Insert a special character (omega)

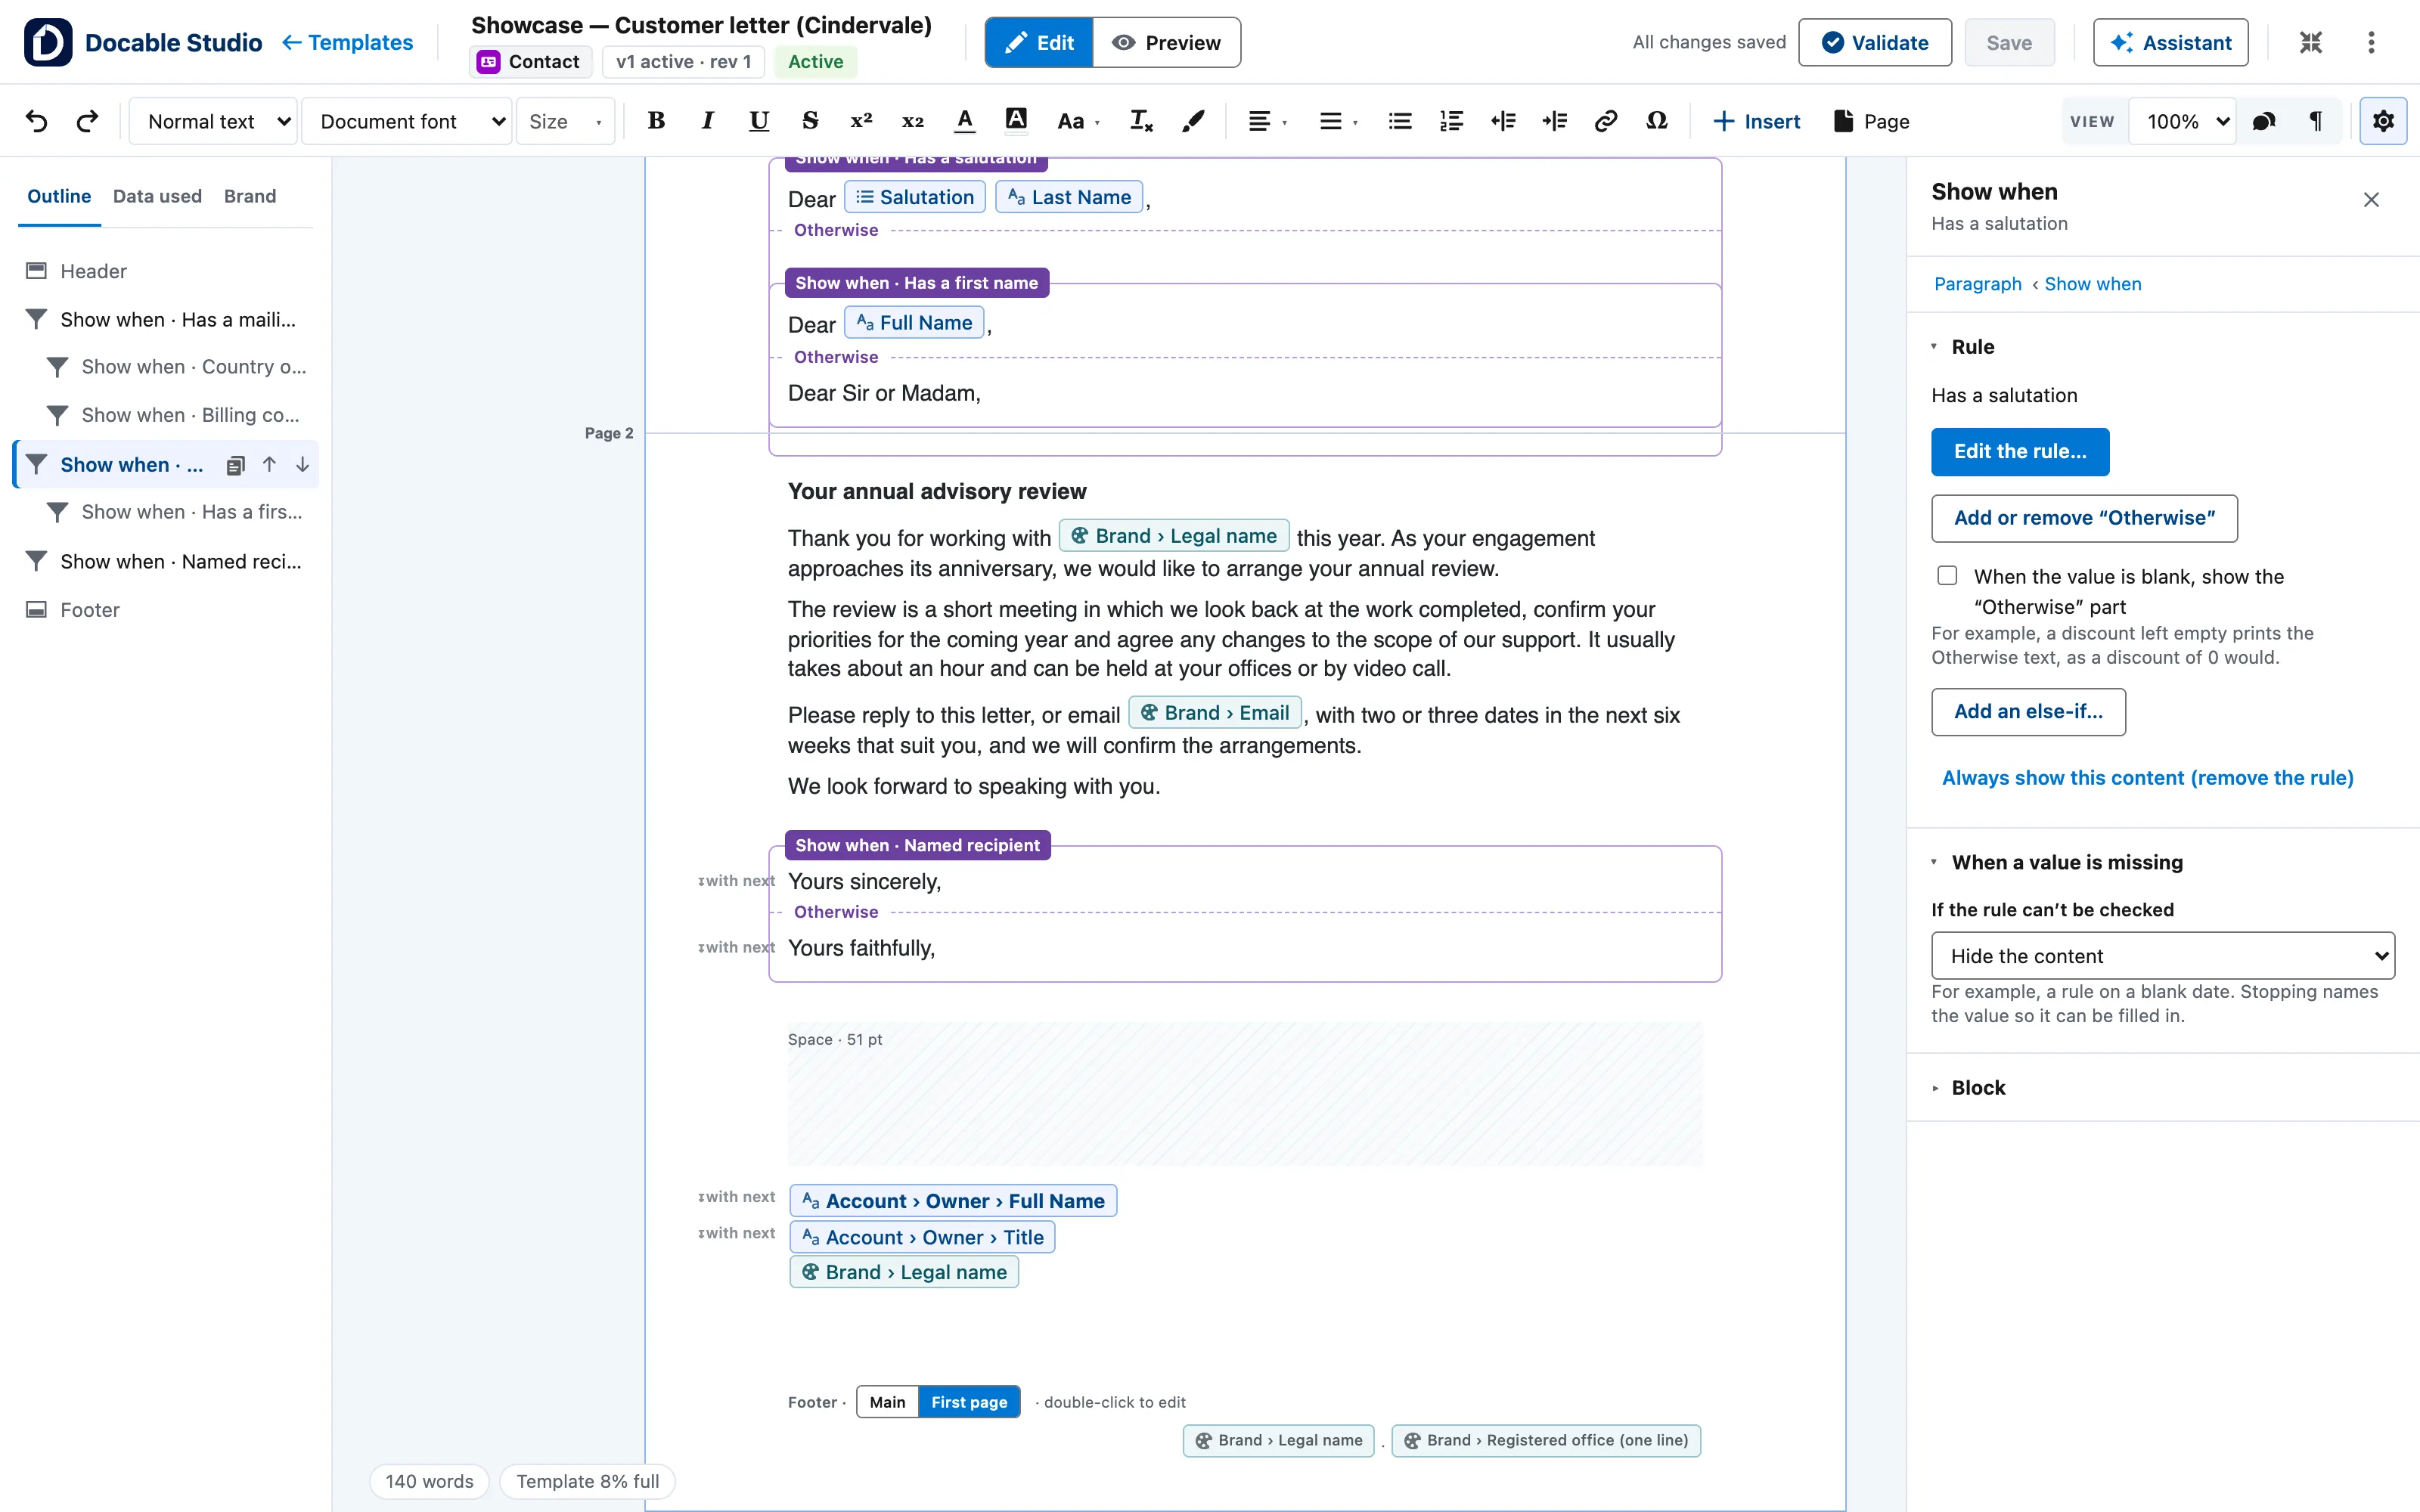[1657, 121]
